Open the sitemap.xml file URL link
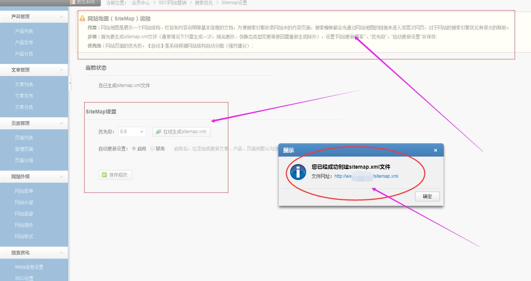The width and height of the screenshot is (531, 281). (x=366, y=176)
